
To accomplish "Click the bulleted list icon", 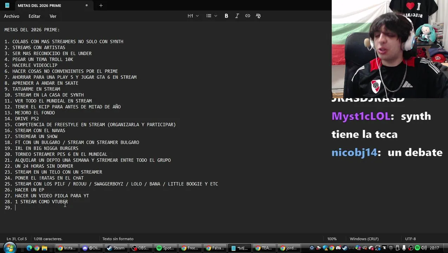I will (209, 16).
